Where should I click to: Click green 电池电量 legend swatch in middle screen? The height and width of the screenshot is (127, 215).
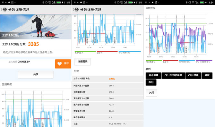pyautogui.click(x=85, y=52)
